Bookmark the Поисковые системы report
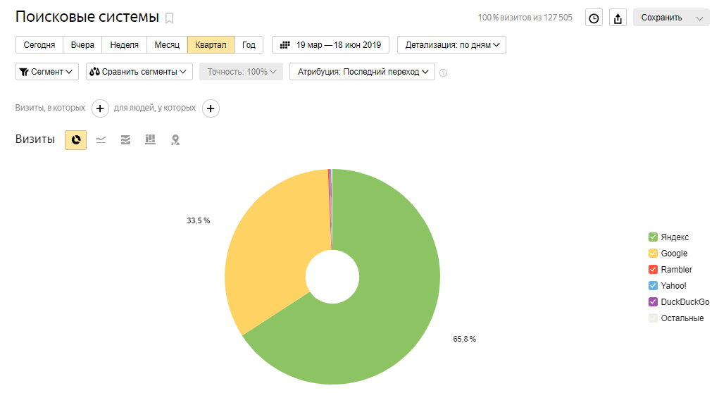The image size is (719, 393). point(169,18)
